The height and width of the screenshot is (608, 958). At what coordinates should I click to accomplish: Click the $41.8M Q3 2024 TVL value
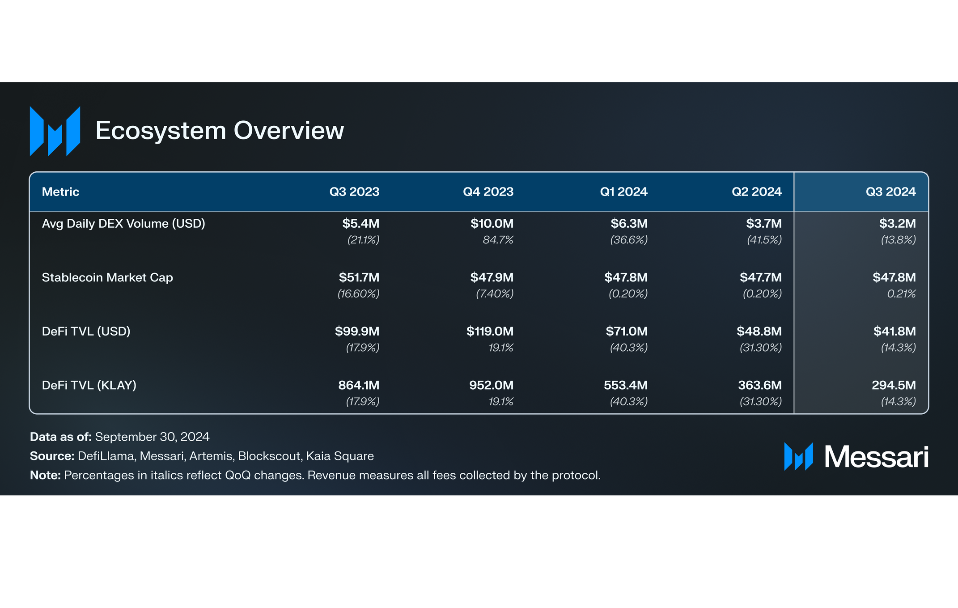point(894,332)
